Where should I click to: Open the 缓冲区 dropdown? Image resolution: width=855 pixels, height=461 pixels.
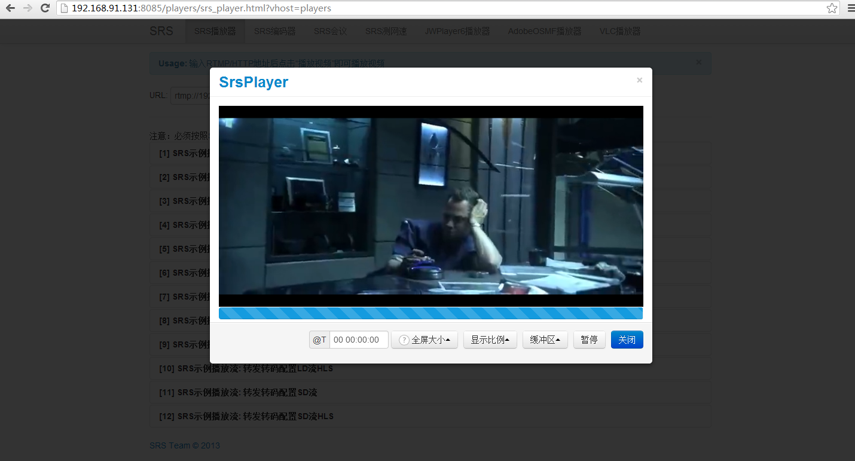pyautogui.click(x=545, y=340)
